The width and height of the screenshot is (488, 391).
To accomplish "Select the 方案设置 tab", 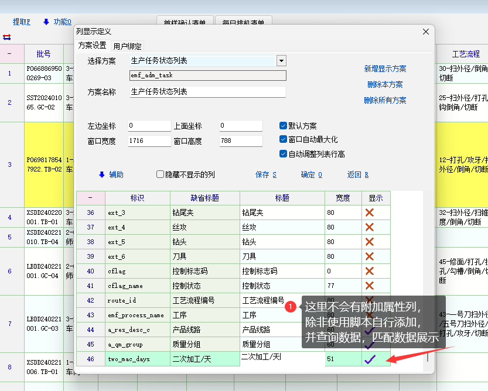I will [x=93, y=46].
